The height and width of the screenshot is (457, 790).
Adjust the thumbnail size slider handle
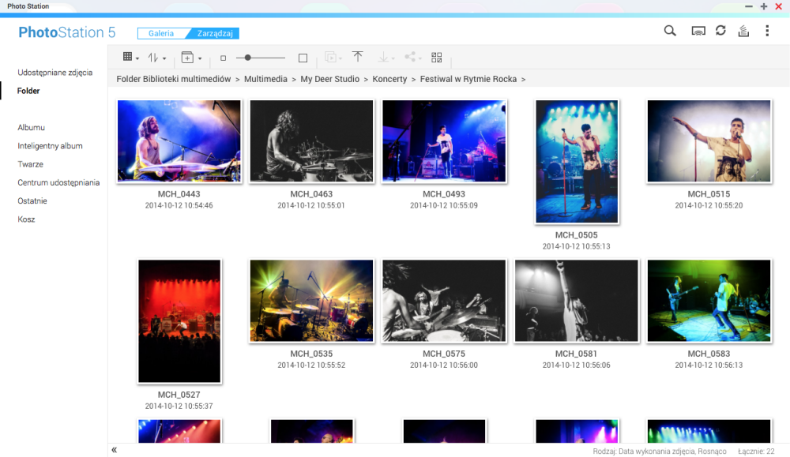pos(247,58)
